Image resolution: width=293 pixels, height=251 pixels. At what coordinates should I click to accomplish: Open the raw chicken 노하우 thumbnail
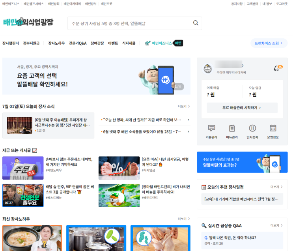coord(160,238)
